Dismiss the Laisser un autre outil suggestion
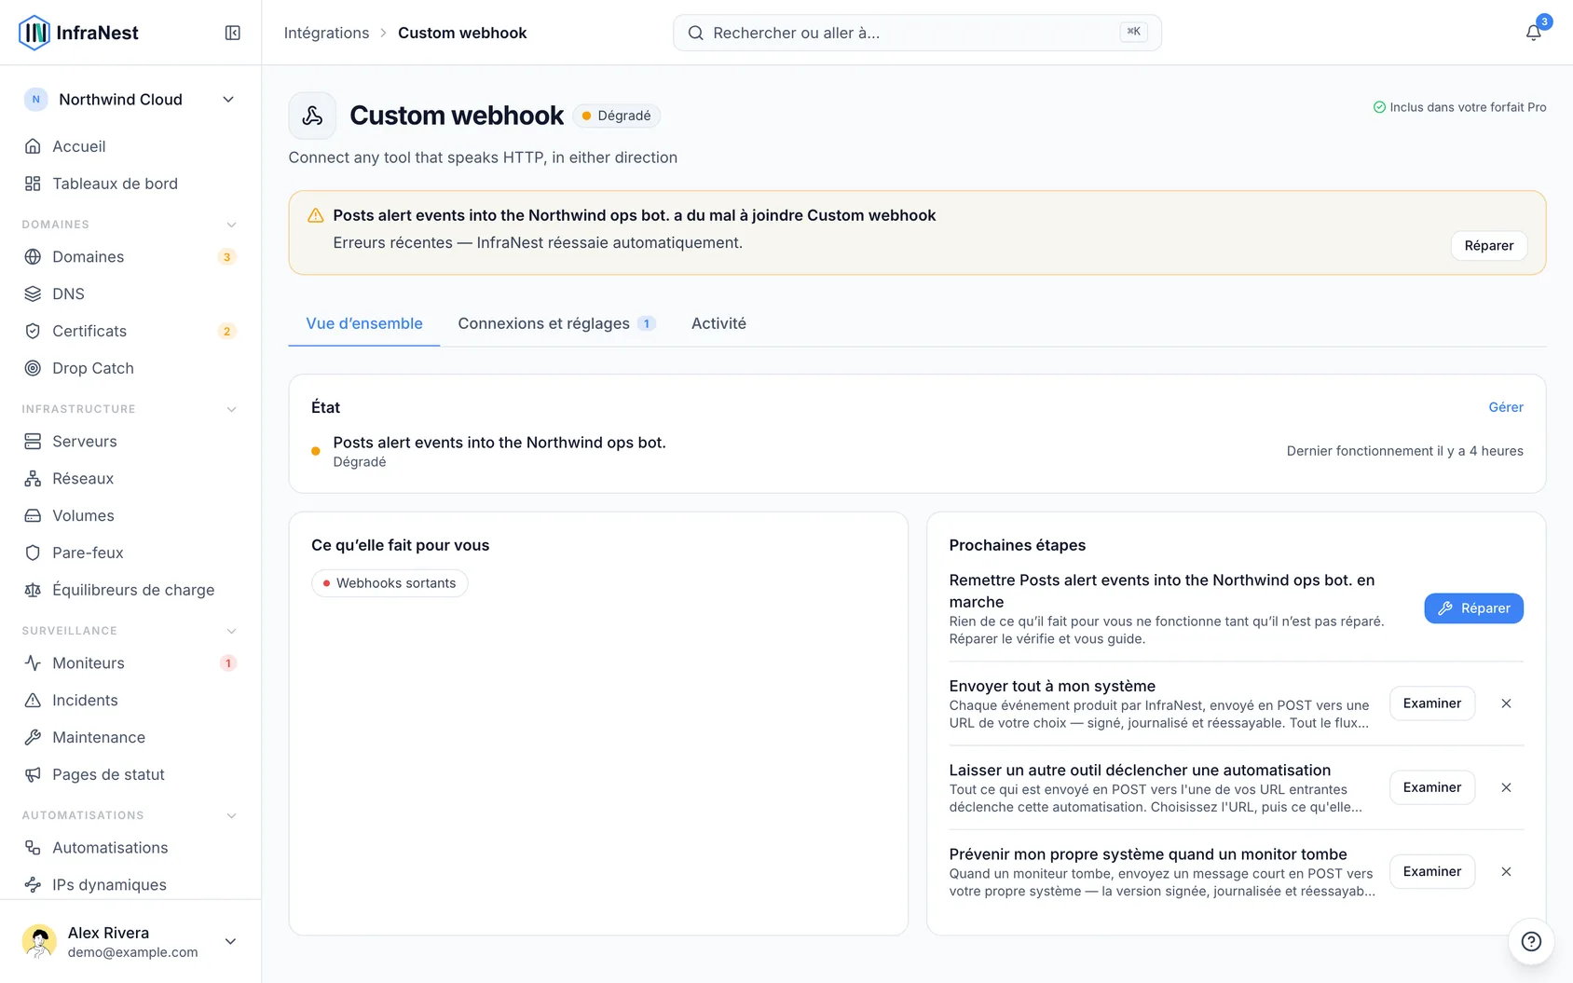Viewport: 1573px width, 983px height. [1506, 787]
